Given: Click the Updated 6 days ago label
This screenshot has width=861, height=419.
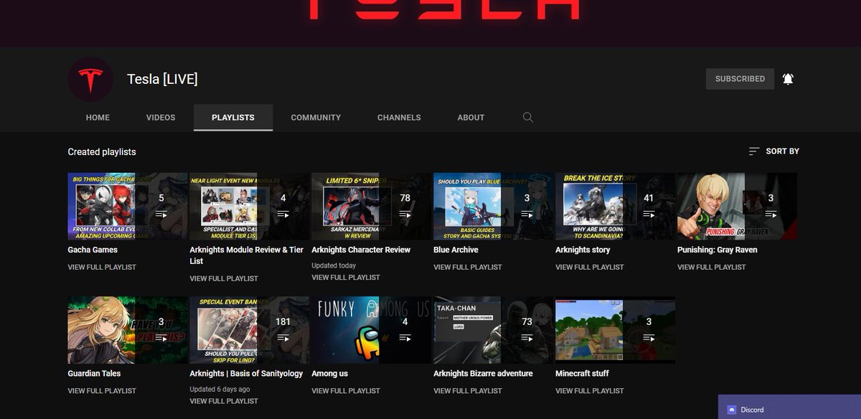Looking at the screenshot, I should (220, 390).
